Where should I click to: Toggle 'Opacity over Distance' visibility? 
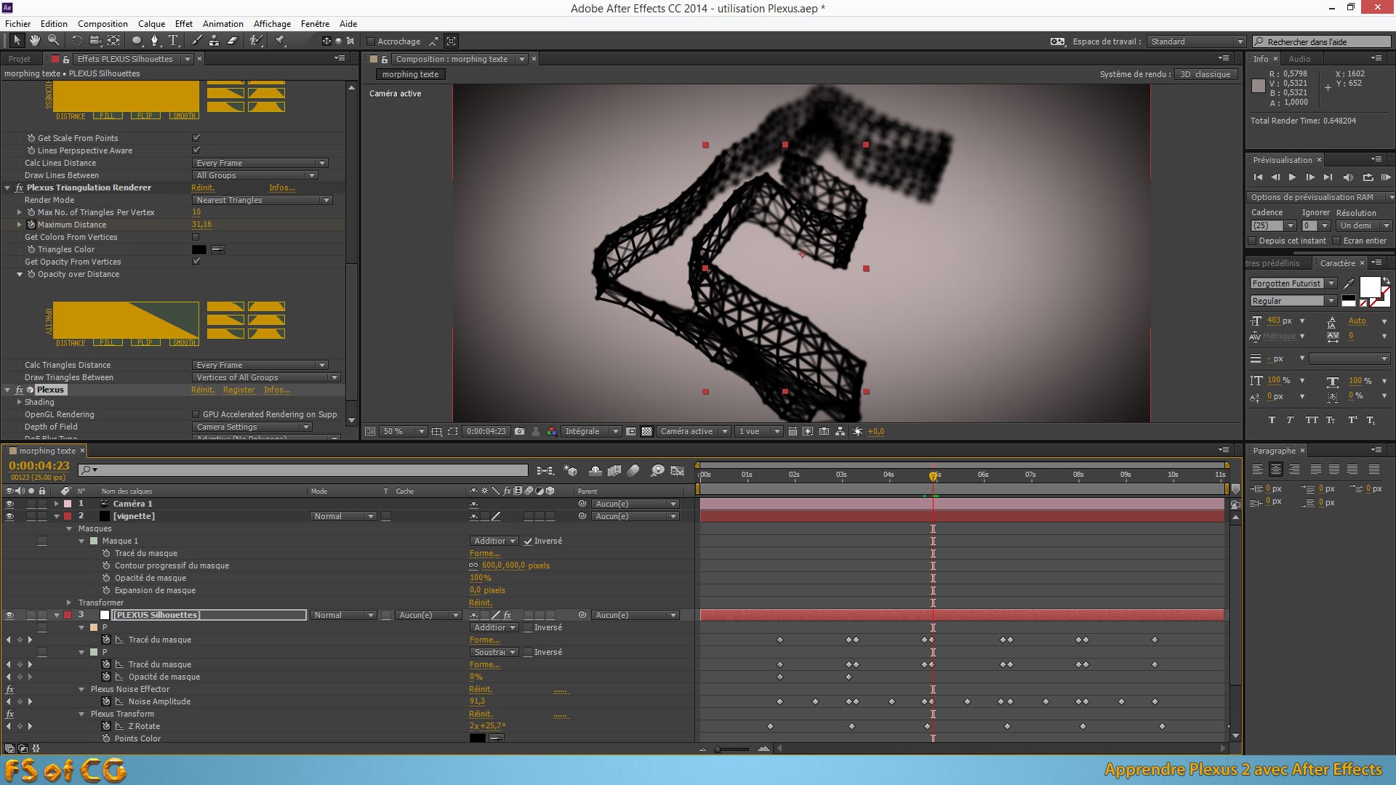[x=19, y=273]
